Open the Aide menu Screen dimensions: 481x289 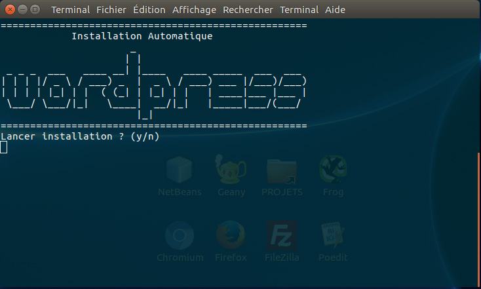click(335, 10)
